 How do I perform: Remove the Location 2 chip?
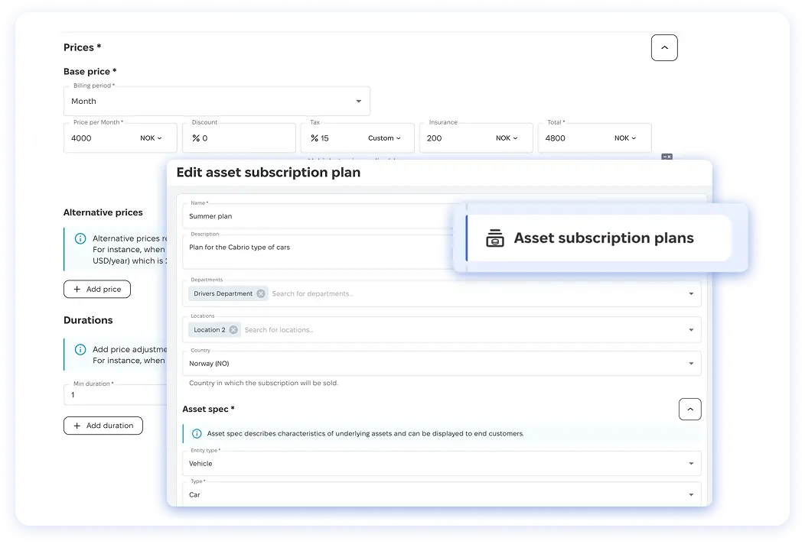click(x=233, y=330)
